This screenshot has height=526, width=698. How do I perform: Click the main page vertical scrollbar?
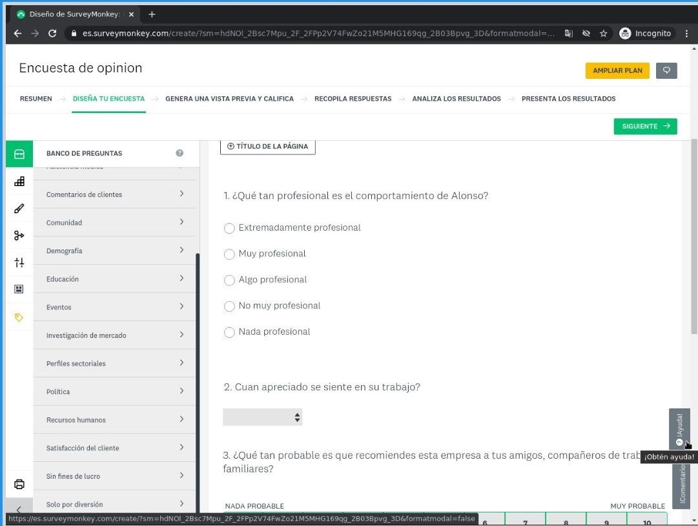click(694, 236)
